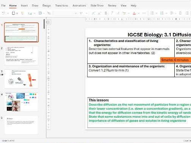Open the Help tab
This screenshot has width=191, height=143.
click(133, 6)
